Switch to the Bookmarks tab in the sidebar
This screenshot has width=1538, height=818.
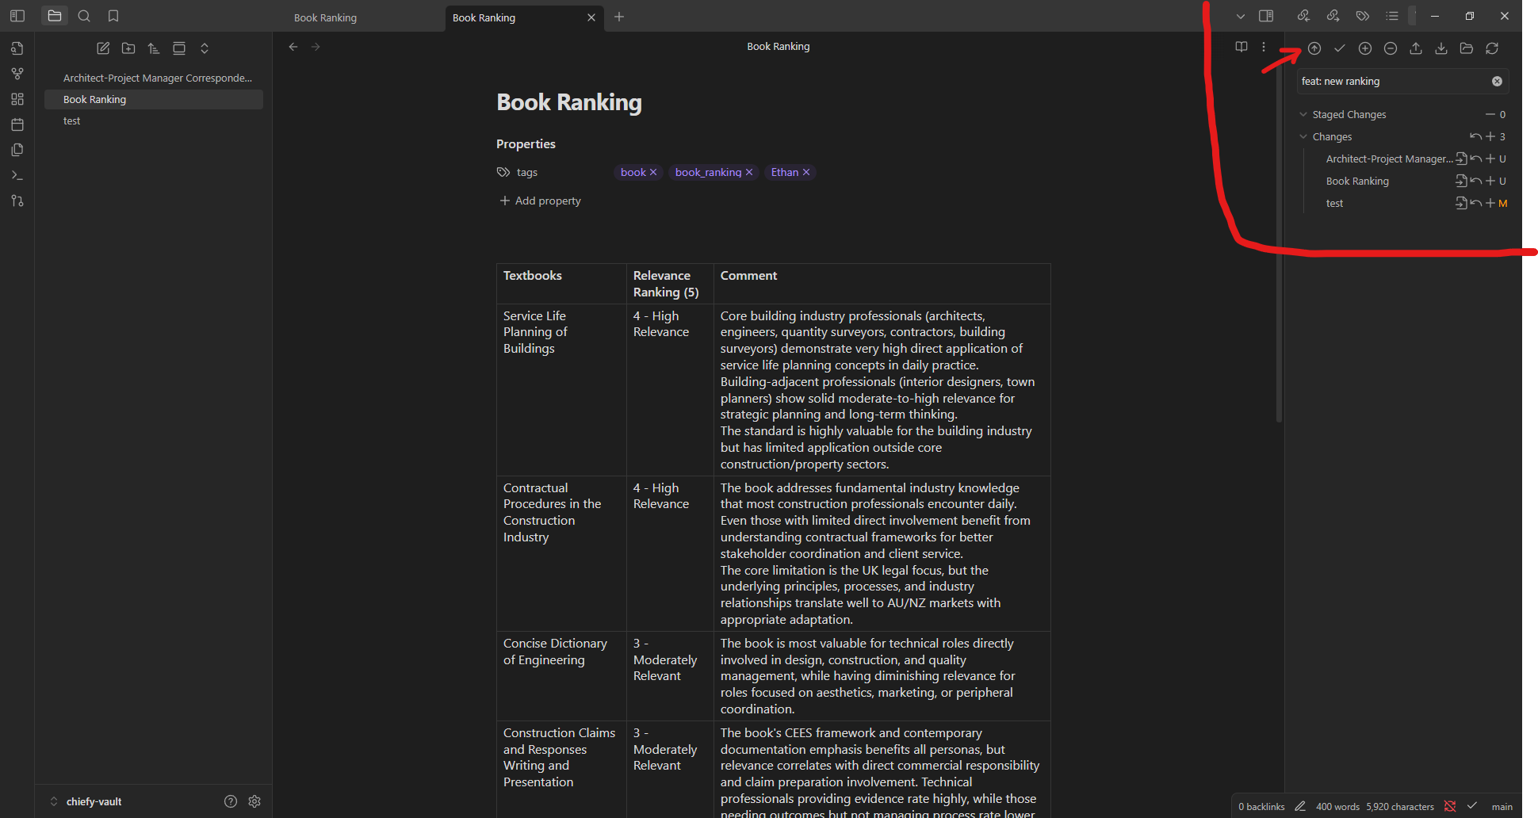[113, 16]
